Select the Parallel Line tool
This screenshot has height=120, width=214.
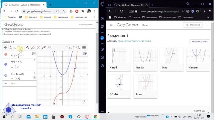click(16, 47)
